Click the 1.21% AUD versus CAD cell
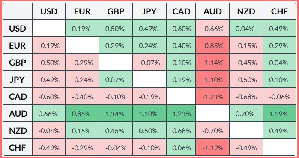 pos(181,114)
